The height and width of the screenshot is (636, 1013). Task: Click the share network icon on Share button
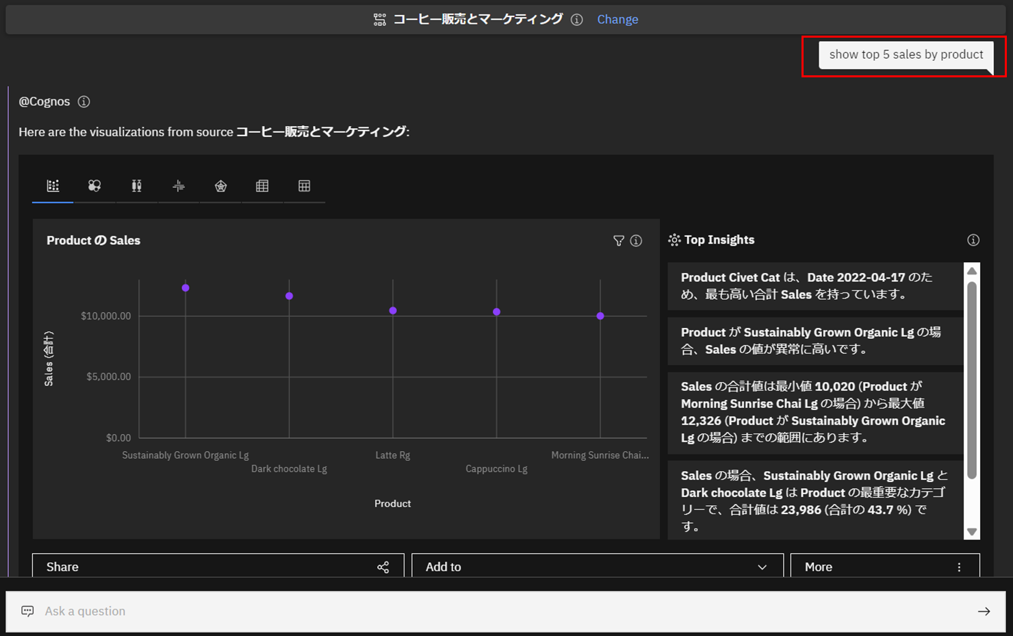[383, 567]
